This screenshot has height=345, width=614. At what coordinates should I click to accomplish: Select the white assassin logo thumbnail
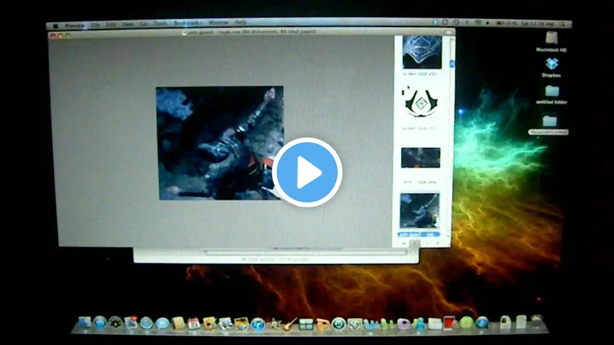421,102
